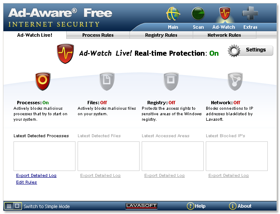Viewport: 280px width, 214px height.
Task: Open the Settings button
Action: coord(256,50)
